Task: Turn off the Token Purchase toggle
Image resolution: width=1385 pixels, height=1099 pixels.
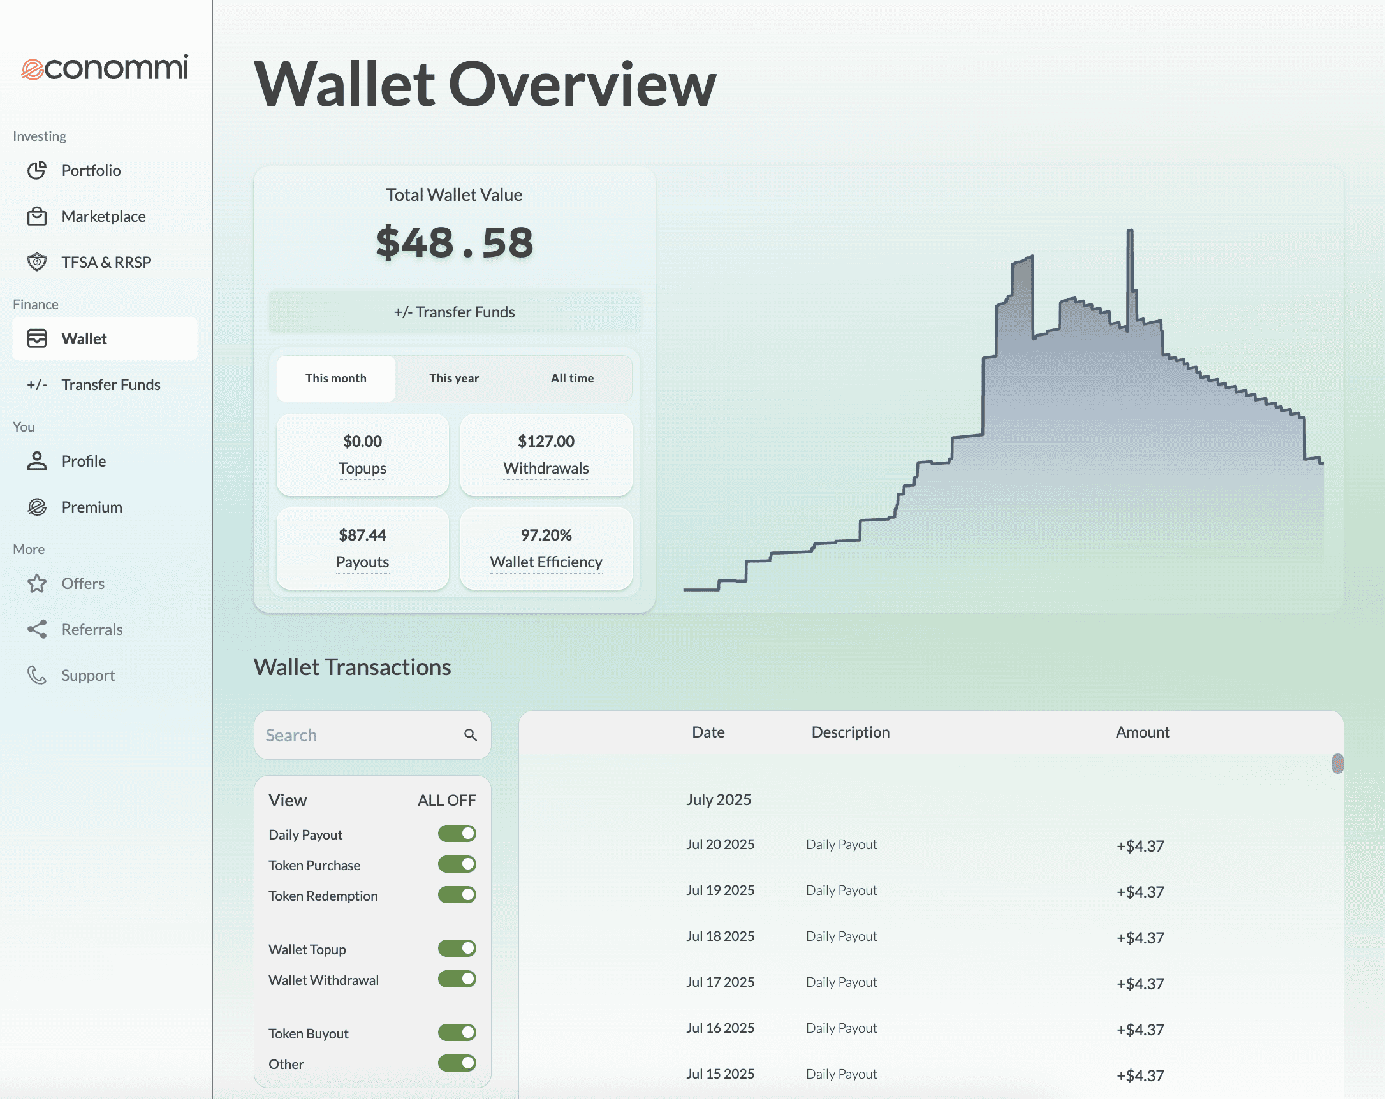Action: tap(456, 864)
